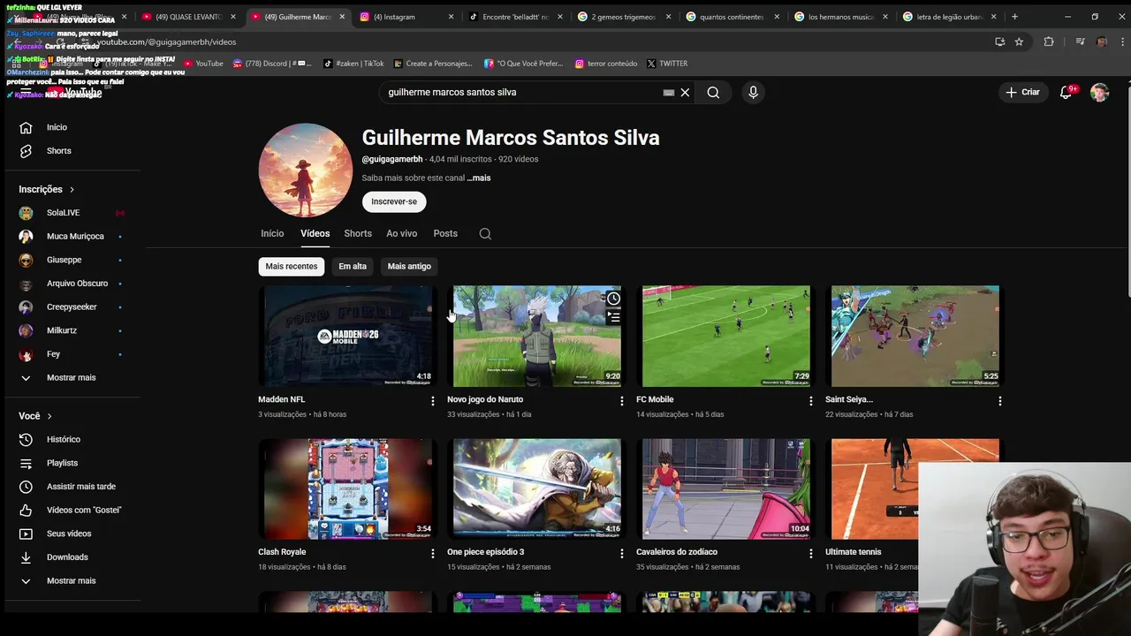Image resolution: width=1131 pixels, height=636 pixels.
Task: Search within the channel using magnifier
Action: click(x=485, y=234)
